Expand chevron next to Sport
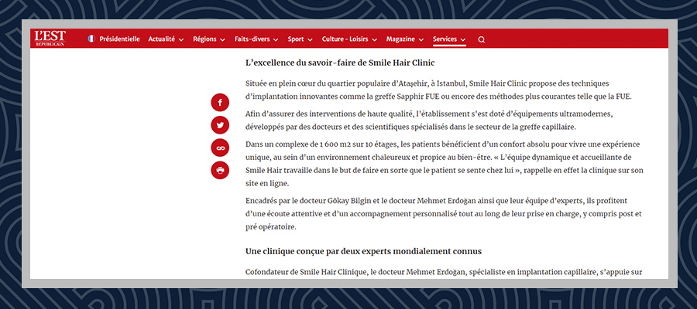Image resolution: width=697 pixels, height=309 pixels. click(x=310, y=39)
